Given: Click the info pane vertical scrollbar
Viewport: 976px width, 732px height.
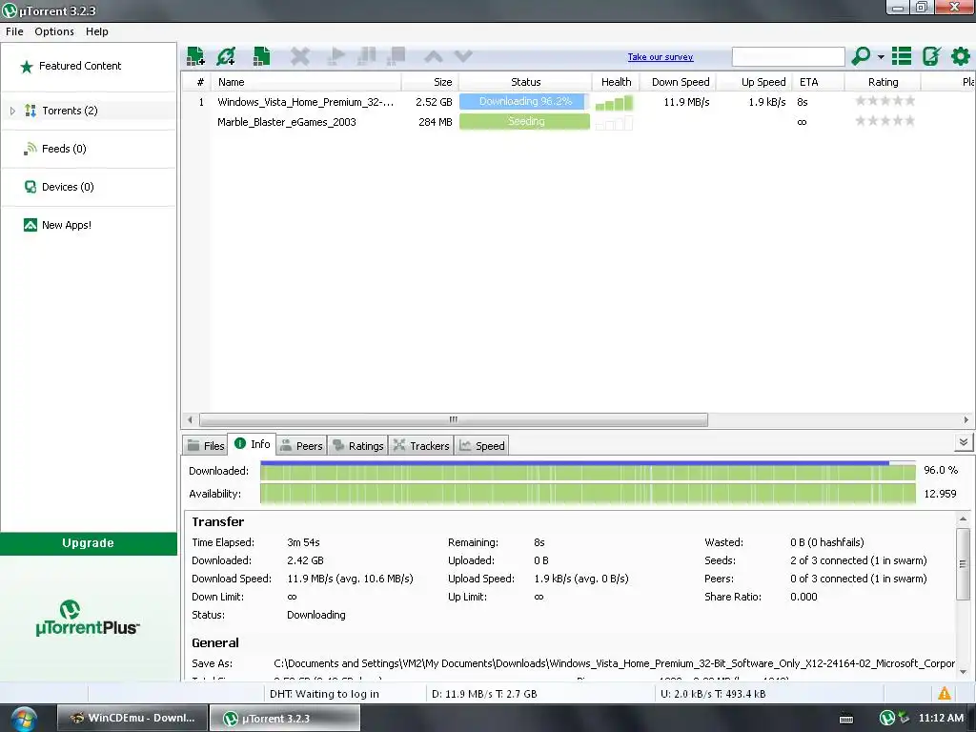Looking at the screenshot, I should pos(963,564).
